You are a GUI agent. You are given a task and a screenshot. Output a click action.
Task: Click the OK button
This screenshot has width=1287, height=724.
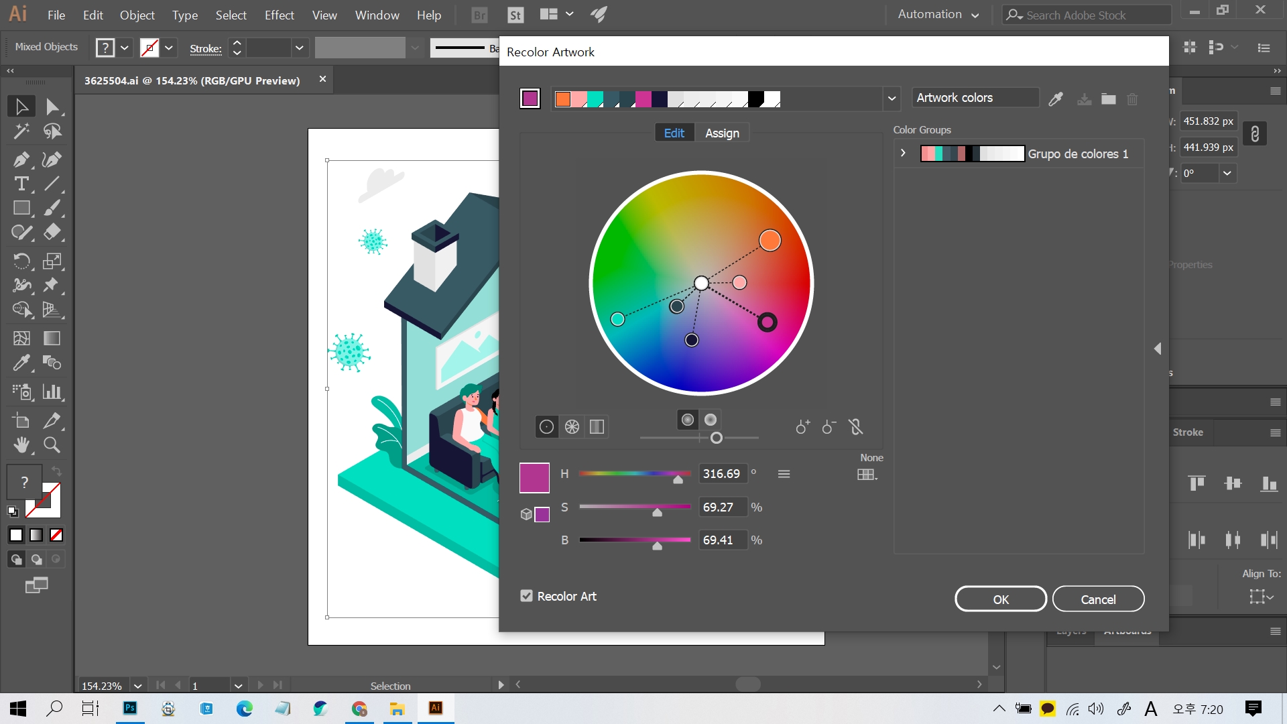click(x=1000, y=599)
